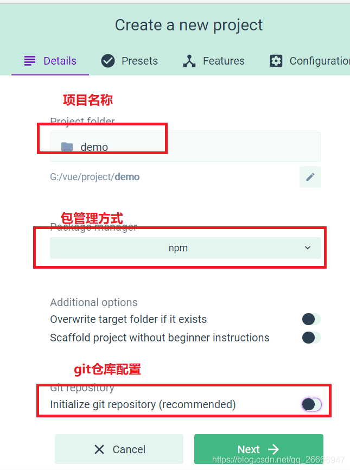Toggle Overwrite target folder if it exists

(311, 319)
